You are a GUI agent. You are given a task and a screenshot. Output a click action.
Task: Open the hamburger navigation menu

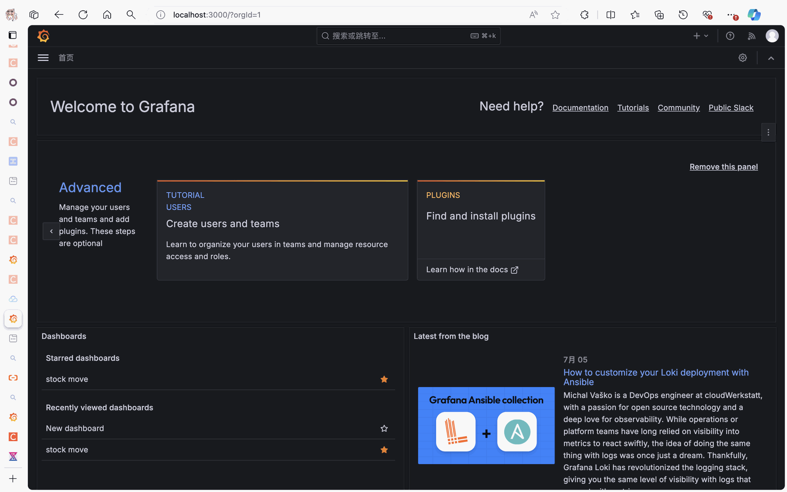coord(43,58)
